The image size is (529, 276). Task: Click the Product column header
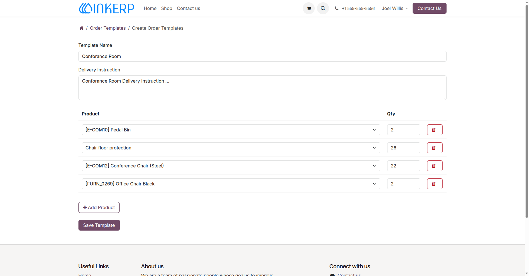tap(90, 114)
